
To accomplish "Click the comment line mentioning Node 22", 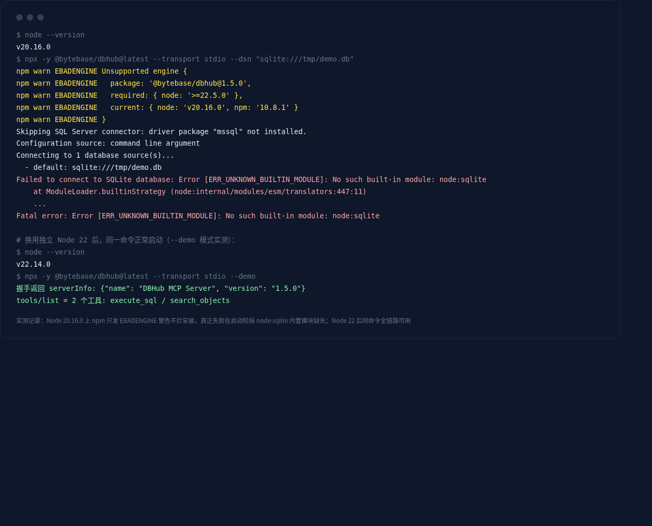I will [126, 240].
